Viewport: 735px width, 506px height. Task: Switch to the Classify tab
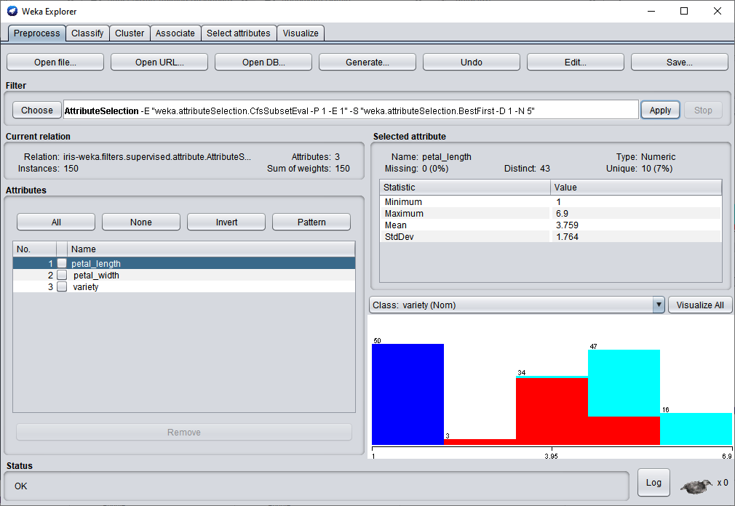coord(87,33)
